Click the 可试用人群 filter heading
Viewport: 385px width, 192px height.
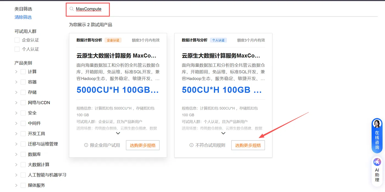[26, 31]
